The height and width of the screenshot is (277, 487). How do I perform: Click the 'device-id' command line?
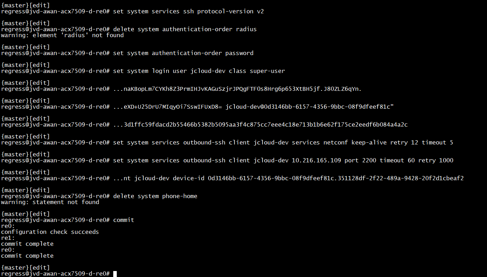click(x=288, y=178)
